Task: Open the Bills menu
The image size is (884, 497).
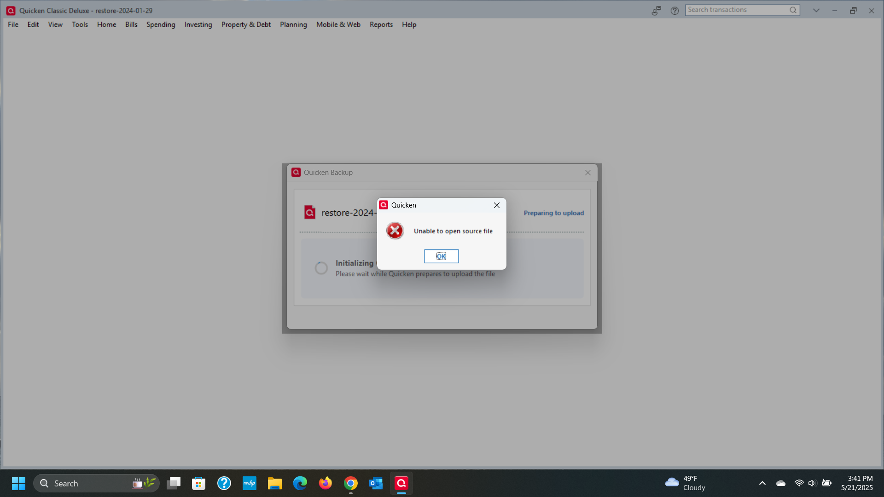Action: 131,25
